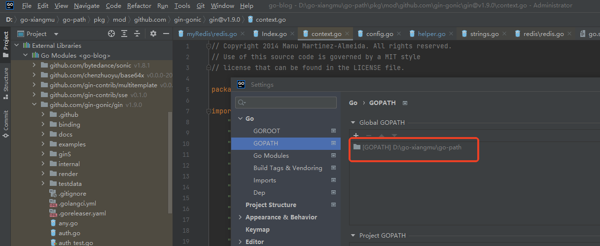The width and height of the screenshot is (600, 246).
Task: Open the Commit side tool window tab
Action: [5, 123]
